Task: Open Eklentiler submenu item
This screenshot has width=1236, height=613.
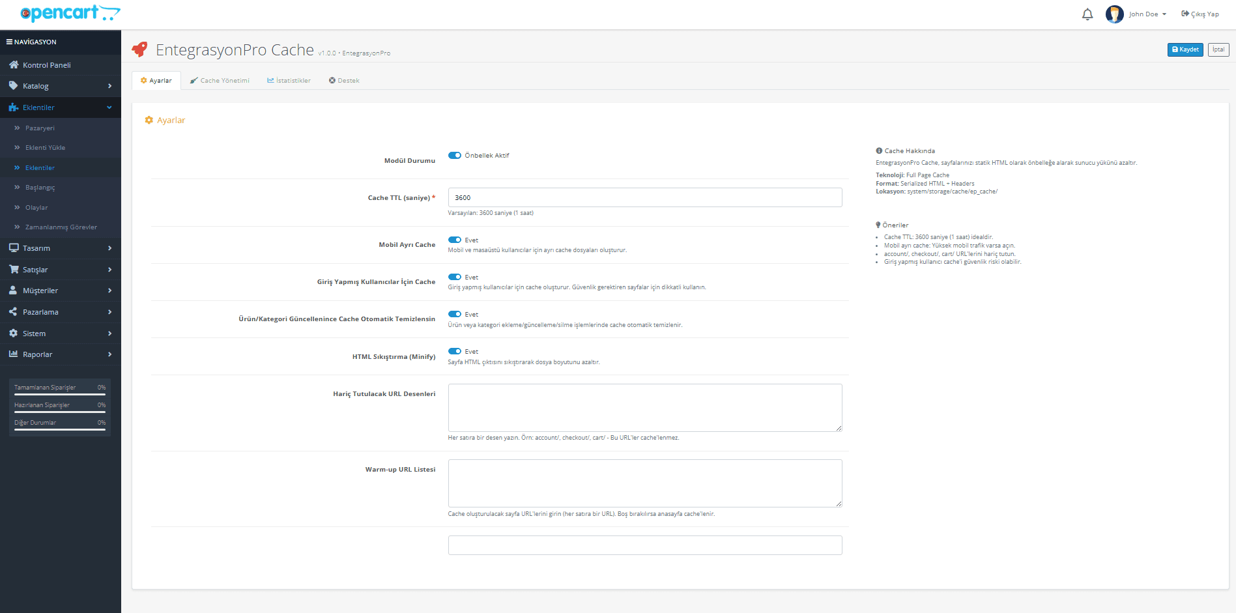Action: [61, 168]
